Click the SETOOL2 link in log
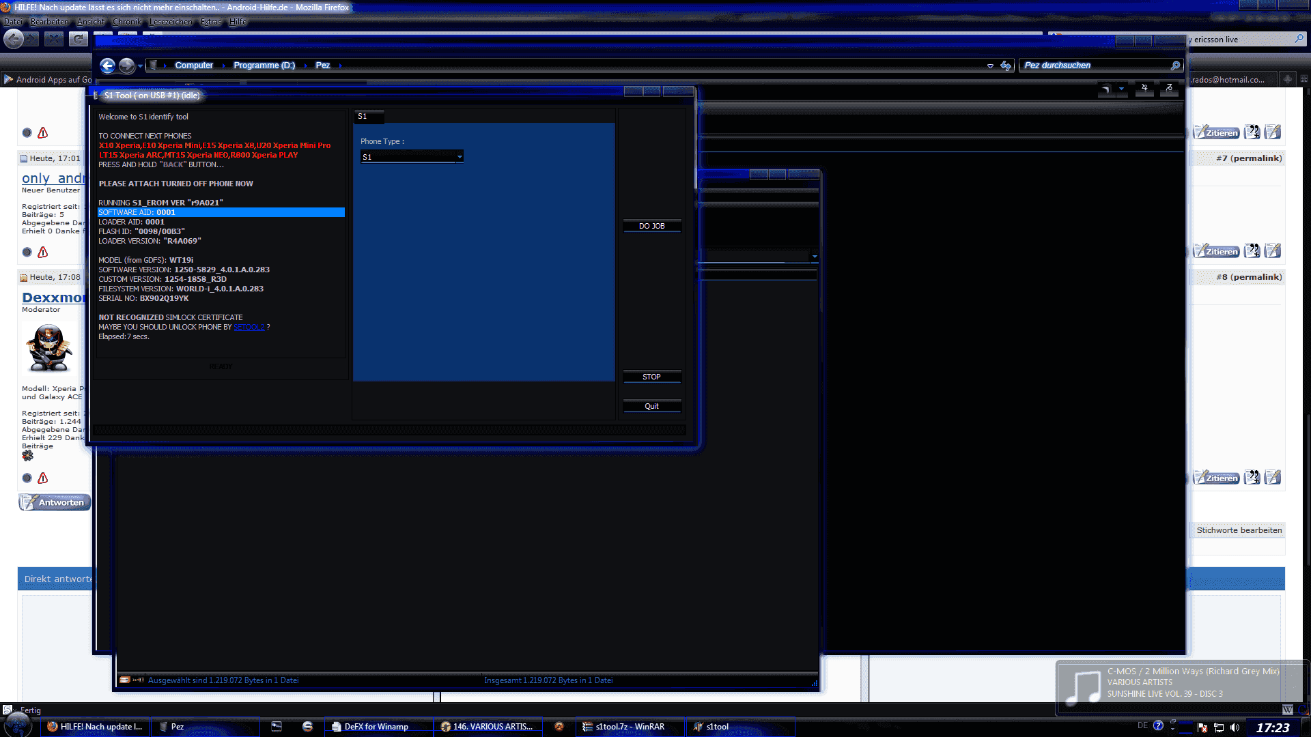This screenshot has width=1311, height=737. click(x=249, y=327)
